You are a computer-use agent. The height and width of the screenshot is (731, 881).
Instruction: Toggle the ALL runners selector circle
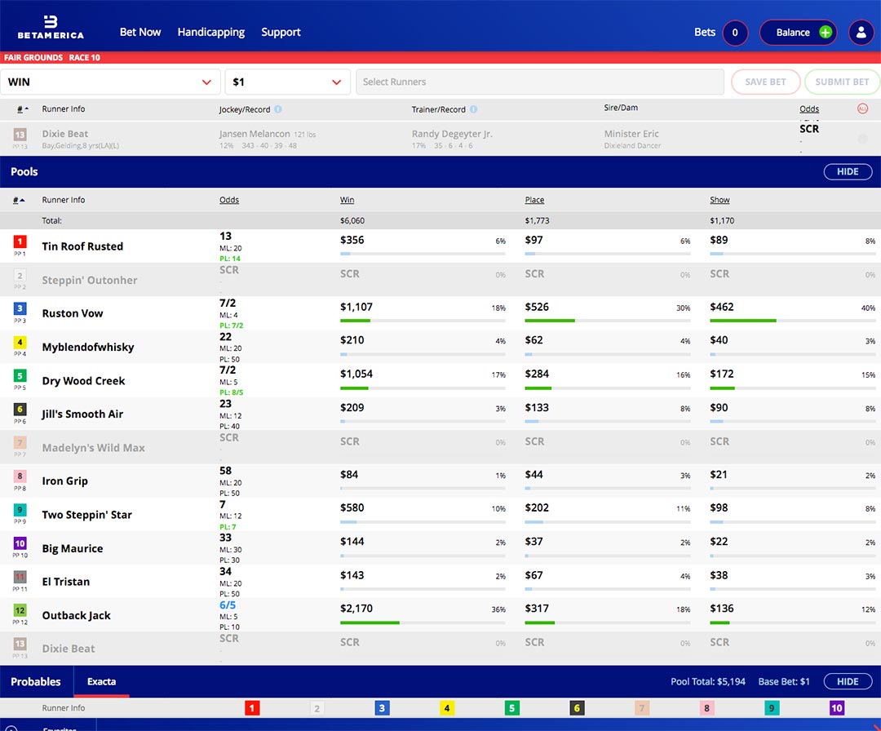pos(862,109)
